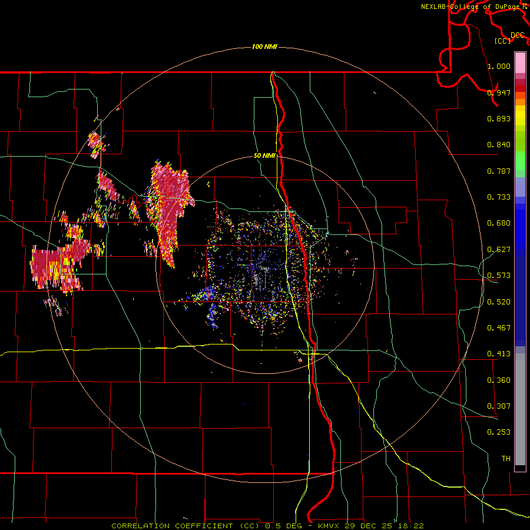Click the 0.360 color scale label
This screenshot has height=530, width=530.
click(x=499, y=380)
